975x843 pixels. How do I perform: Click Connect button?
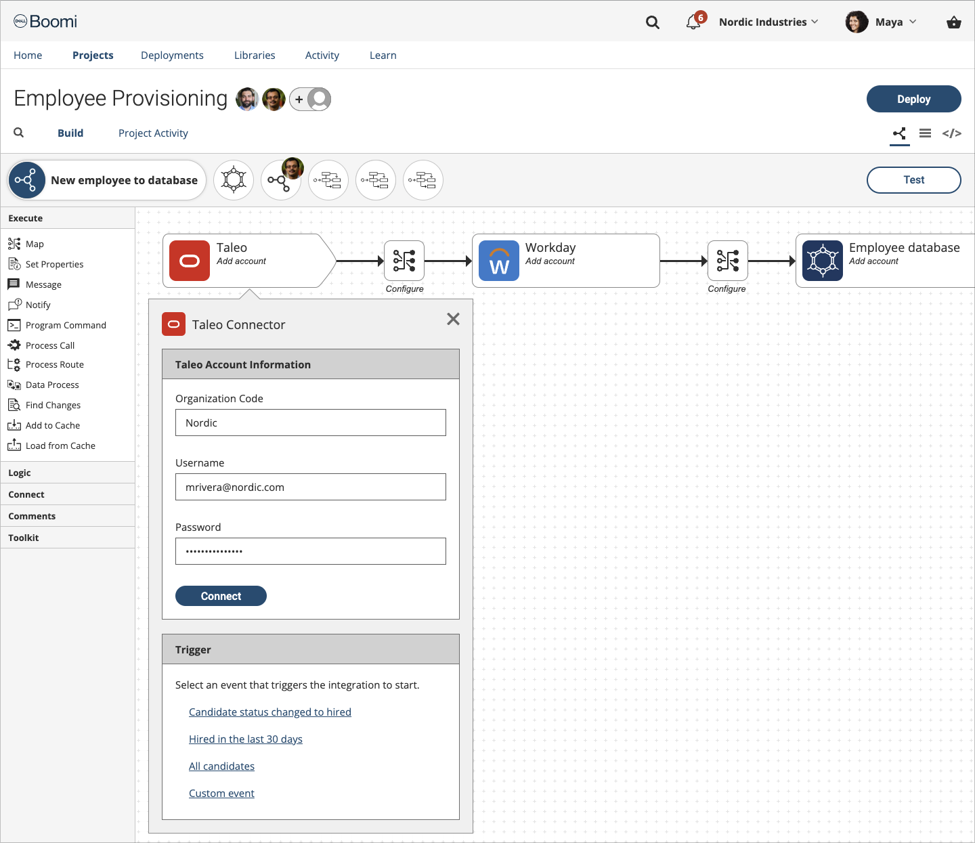pos(221,596)
